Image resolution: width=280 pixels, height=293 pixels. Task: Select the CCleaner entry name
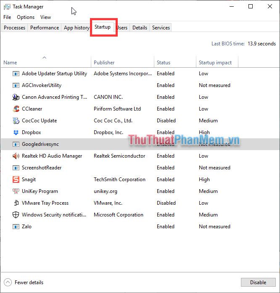click(32, 109)
